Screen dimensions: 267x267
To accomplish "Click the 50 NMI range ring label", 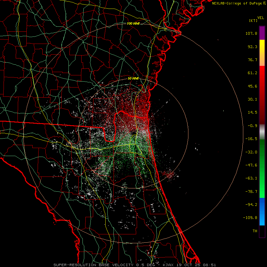I will pyautogui.click(x=133, y=79).
